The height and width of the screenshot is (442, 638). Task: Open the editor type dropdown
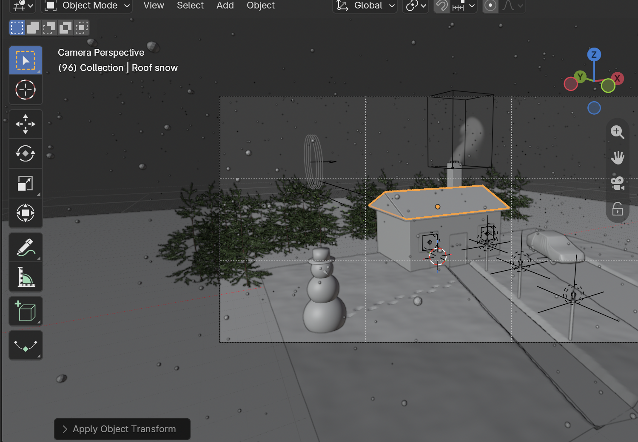[x=23, y=6]
